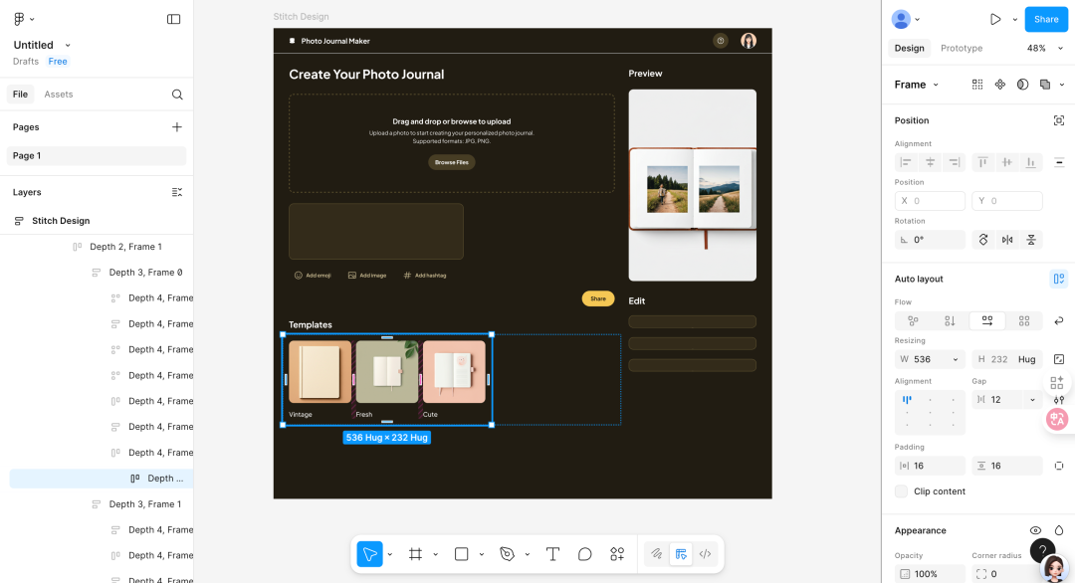Screen dimensions: 1075x583
Task: Open Frame tool options chevron
Action: 435,554
